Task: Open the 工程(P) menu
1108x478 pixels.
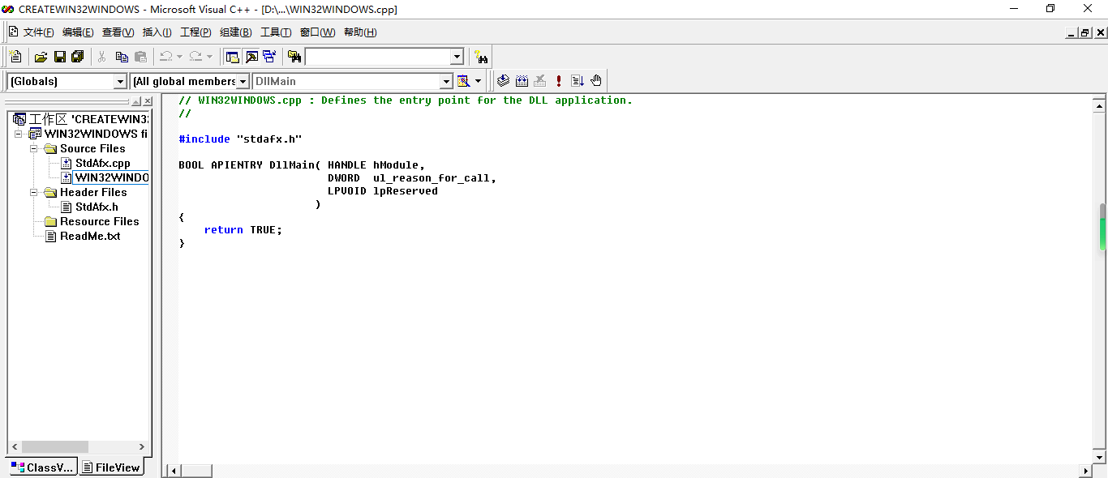Action: 195,32
